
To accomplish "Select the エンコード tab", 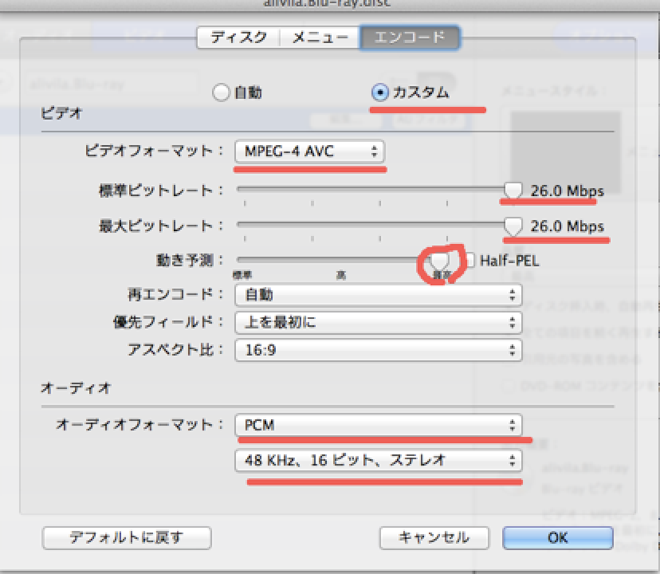I will tap(410, 37).
